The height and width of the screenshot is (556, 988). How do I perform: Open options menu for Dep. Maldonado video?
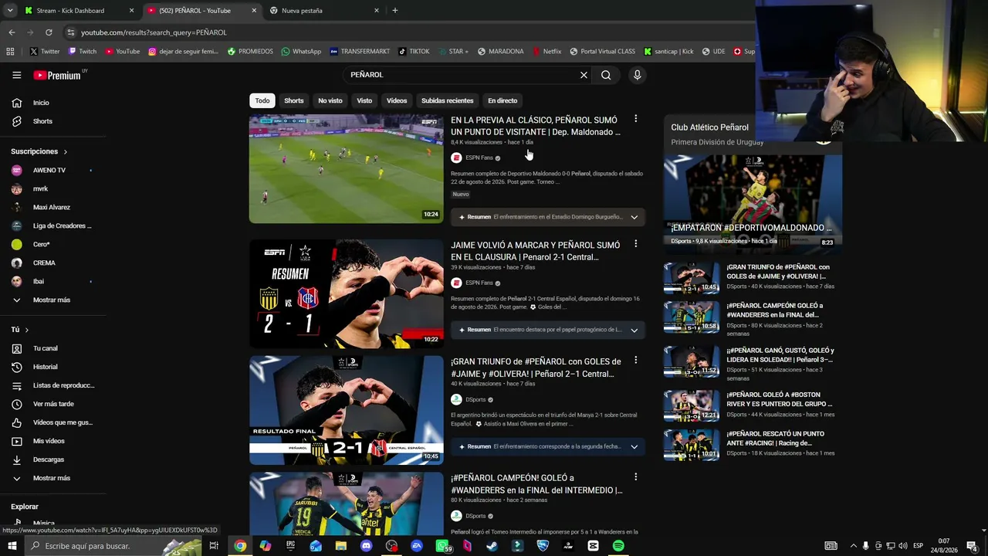pyautogui.click(x=635, y=119)
